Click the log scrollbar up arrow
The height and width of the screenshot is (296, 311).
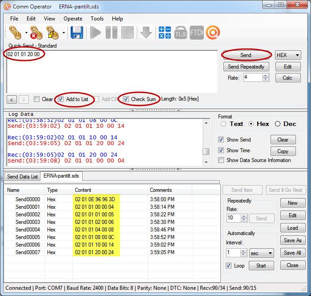pos(206,123)
